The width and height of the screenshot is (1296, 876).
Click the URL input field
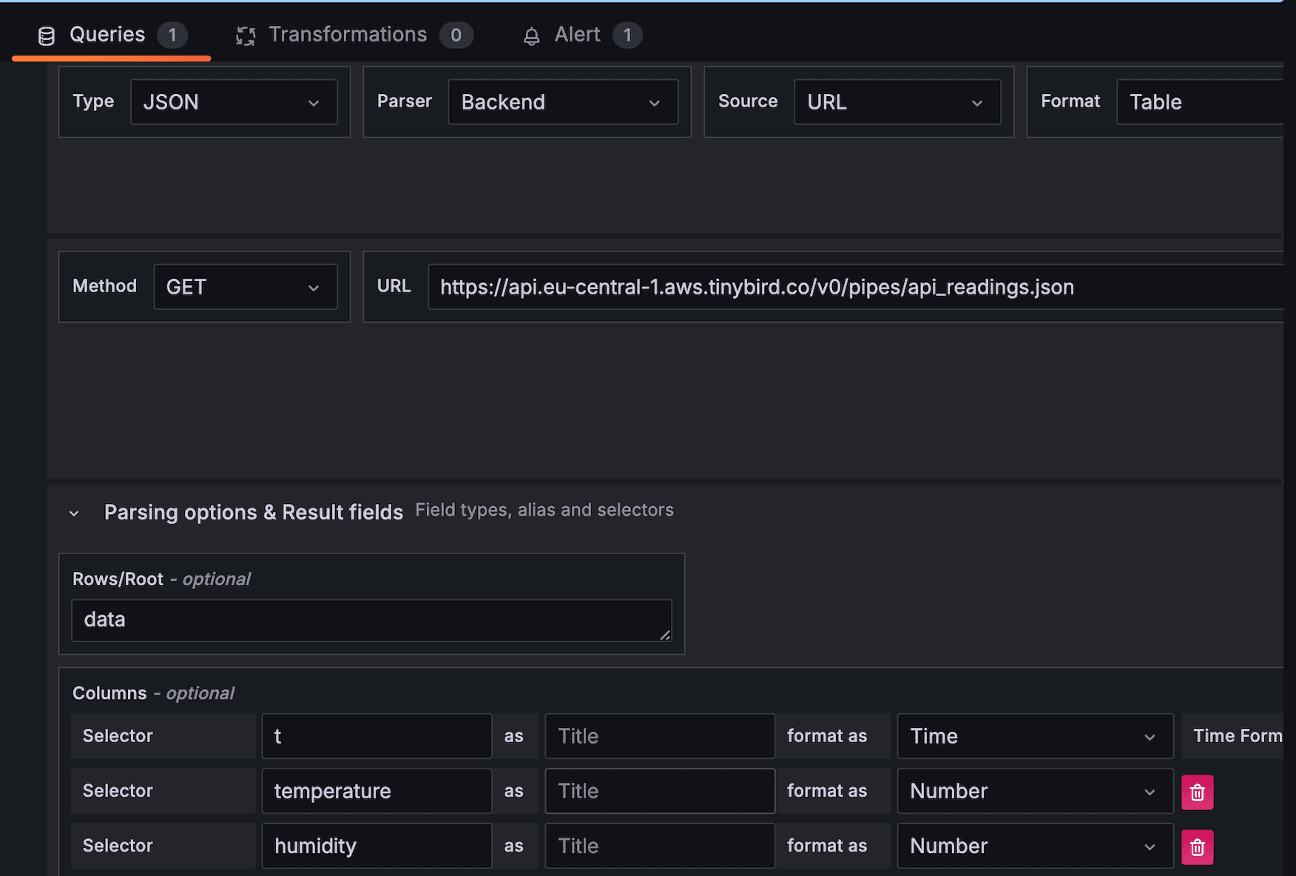click(851, 287)
